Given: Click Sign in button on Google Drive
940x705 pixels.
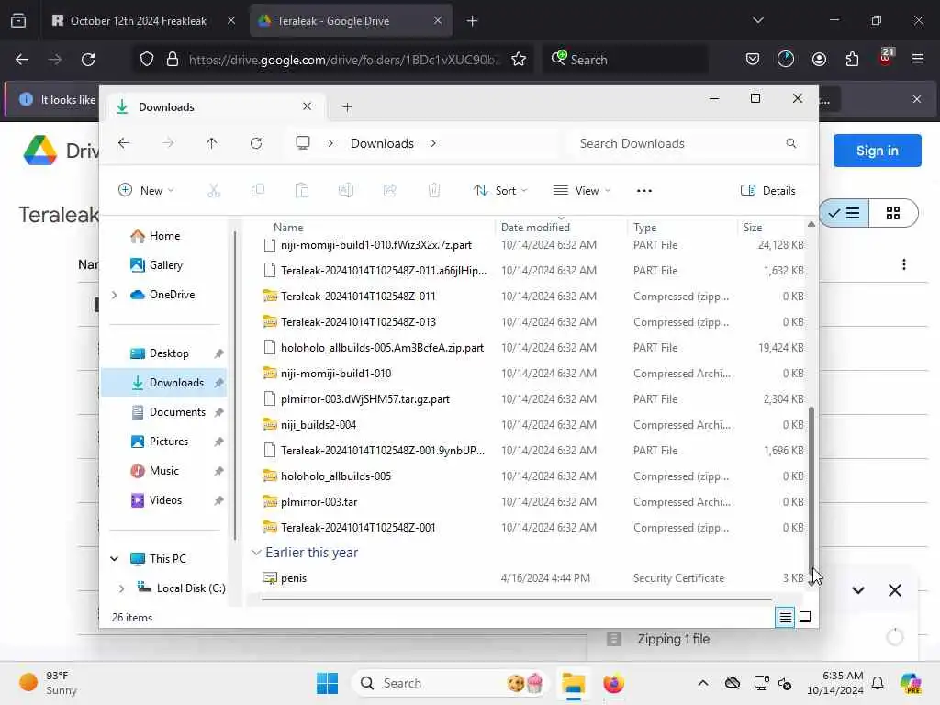Looking at the screenshot, I should [x=877, y=151].
